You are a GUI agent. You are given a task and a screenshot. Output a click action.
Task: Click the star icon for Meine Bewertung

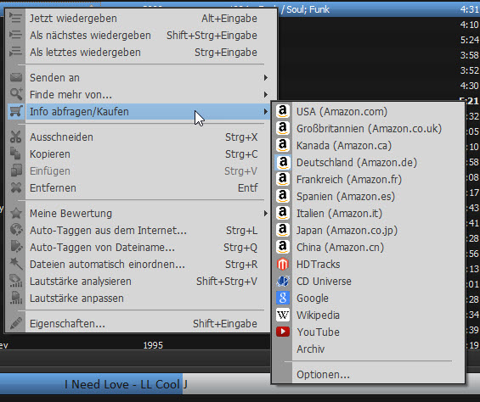16,213
